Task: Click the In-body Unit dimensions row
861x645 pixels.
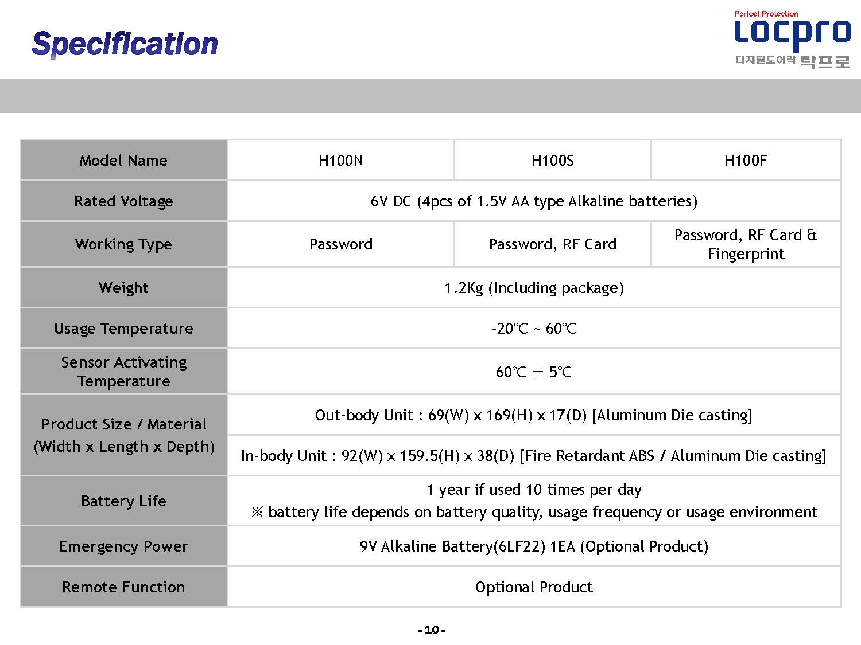Action: click(534, 456)
